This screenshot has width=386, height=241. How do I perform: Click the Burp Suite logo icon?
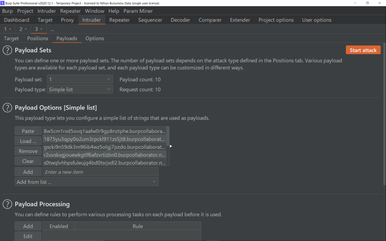point(3,3)
